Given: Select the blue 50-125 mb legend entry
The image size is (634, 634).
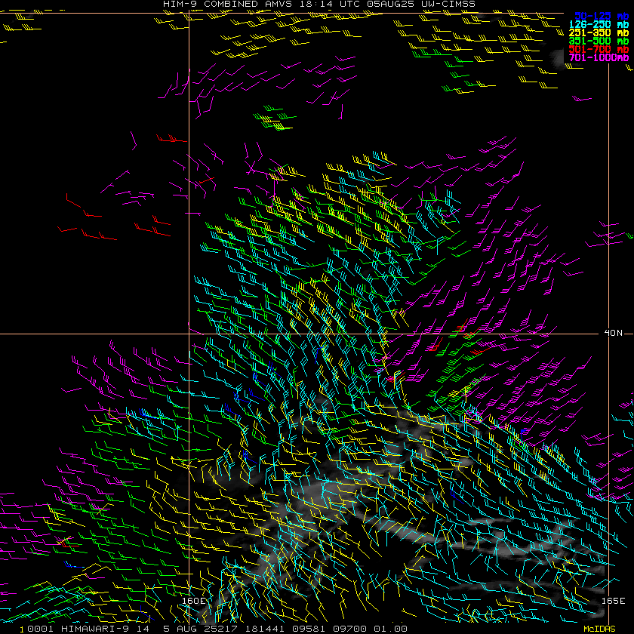Looking at the screenshot, I should coord(602,16).
